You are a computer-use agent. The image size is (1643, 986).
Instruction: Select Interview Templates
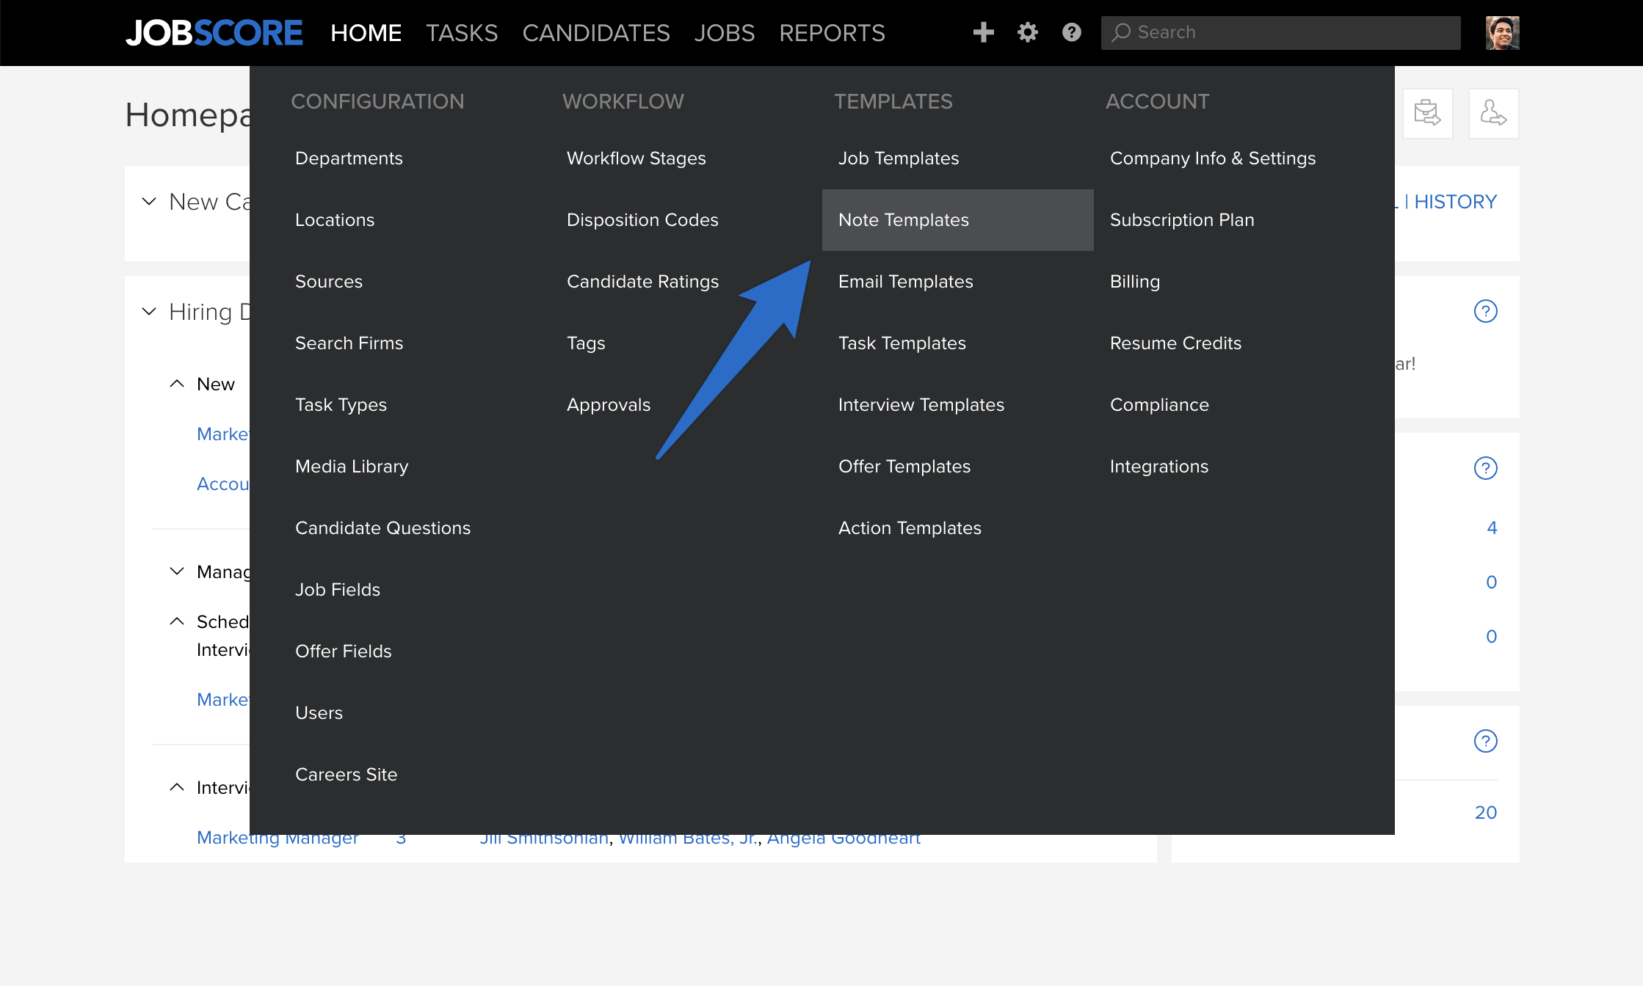(x=921, y=405)
